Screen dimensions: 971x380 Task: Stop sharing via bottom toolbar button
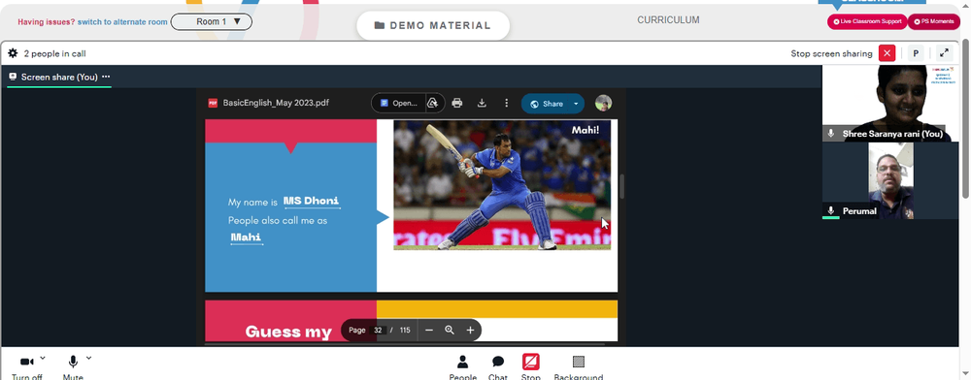(531, 367)
